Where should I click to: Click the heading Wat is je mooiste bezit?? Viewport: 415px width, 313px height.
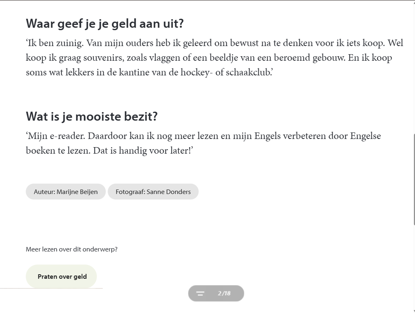[x=92, y=116]
